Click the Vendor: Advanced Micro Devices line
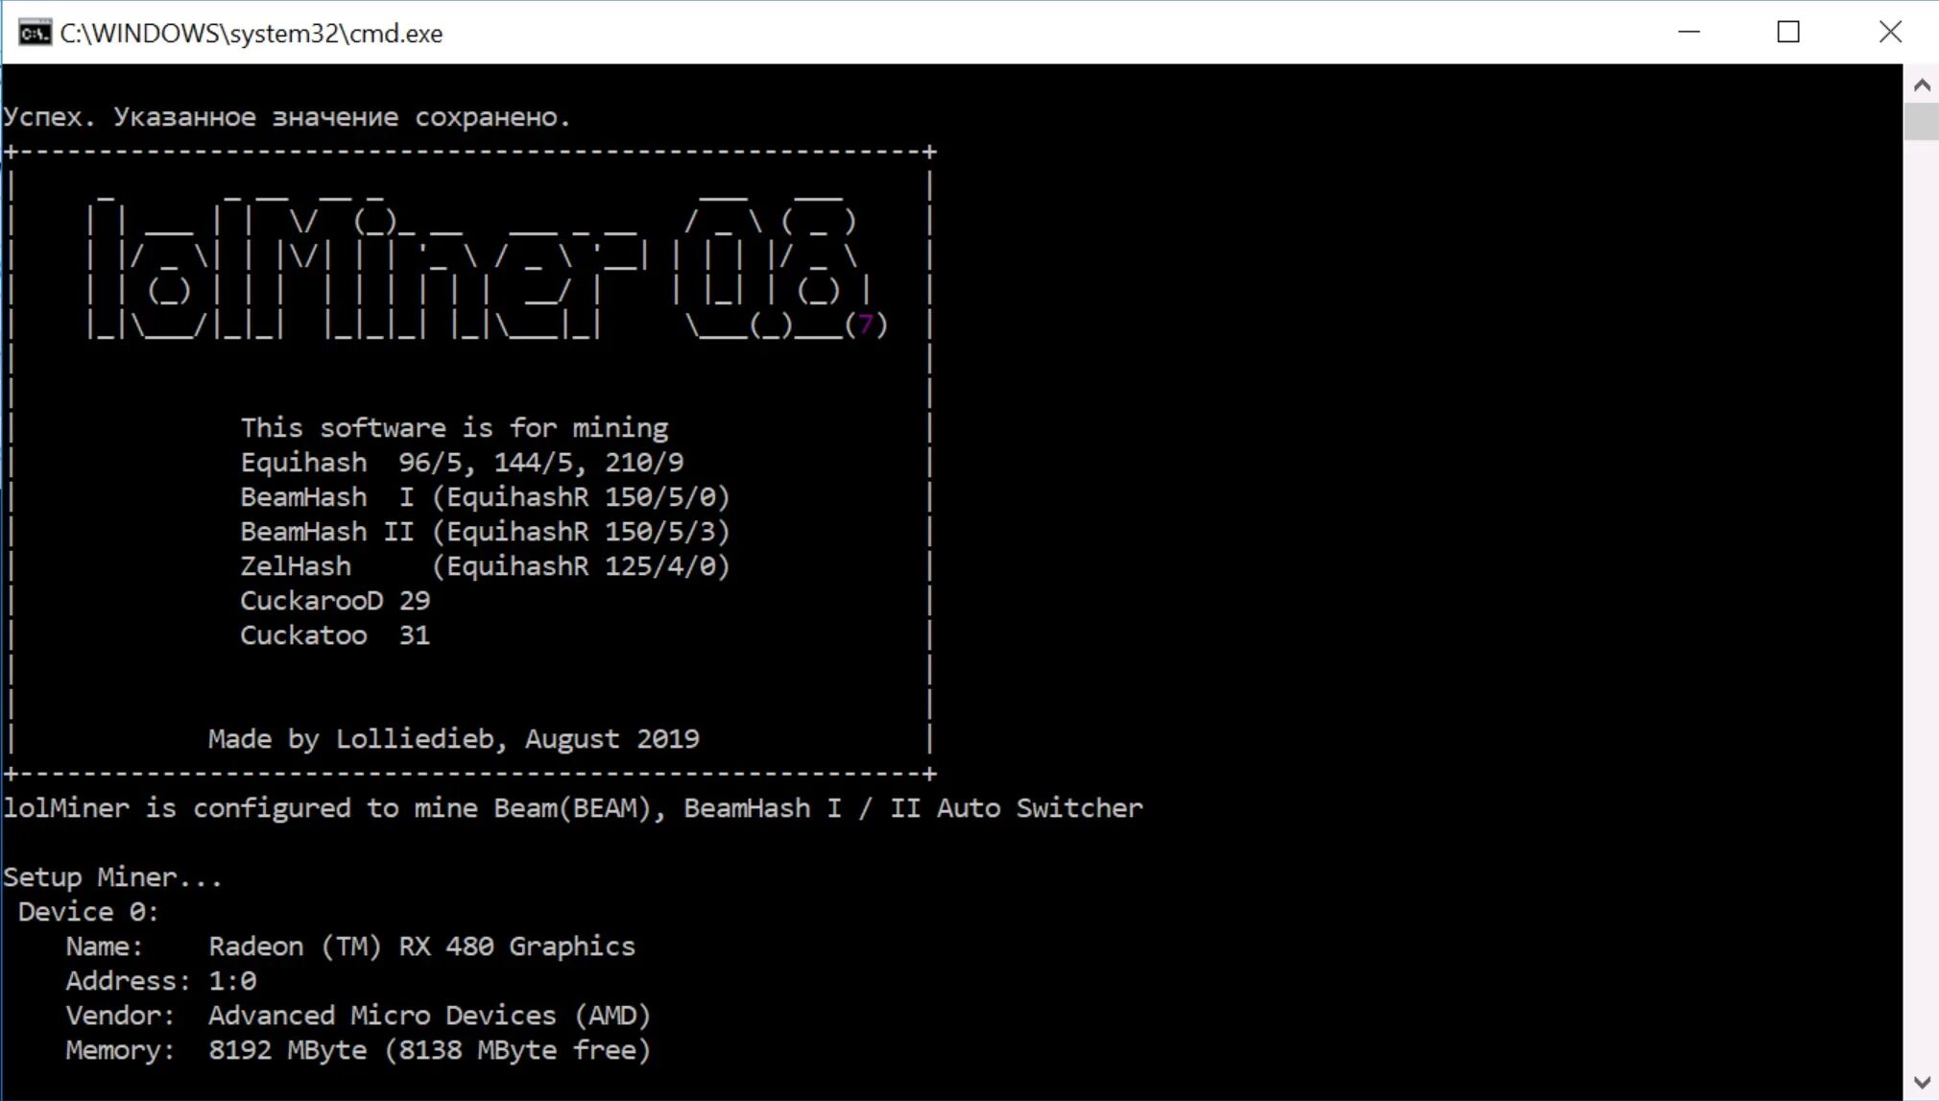Viewport: 1939px width, 1101px height. pyautogui.click(x=357, y=1016)
